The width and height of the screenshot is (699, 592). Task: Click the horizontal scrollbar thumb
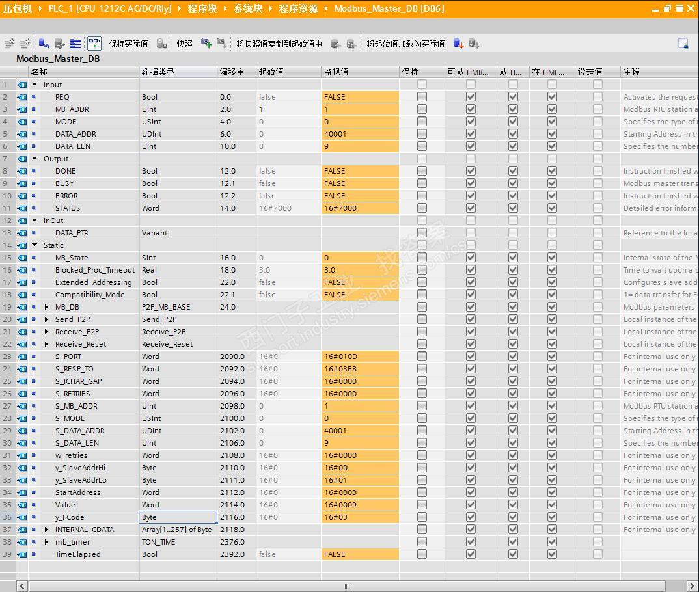tap(348, 585)
